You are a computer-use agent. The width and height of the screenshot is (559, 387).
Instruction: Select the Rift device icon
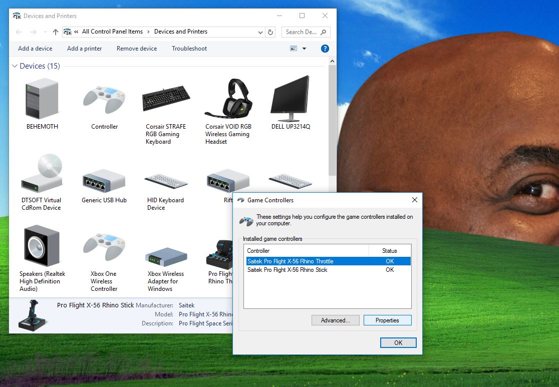228,181
